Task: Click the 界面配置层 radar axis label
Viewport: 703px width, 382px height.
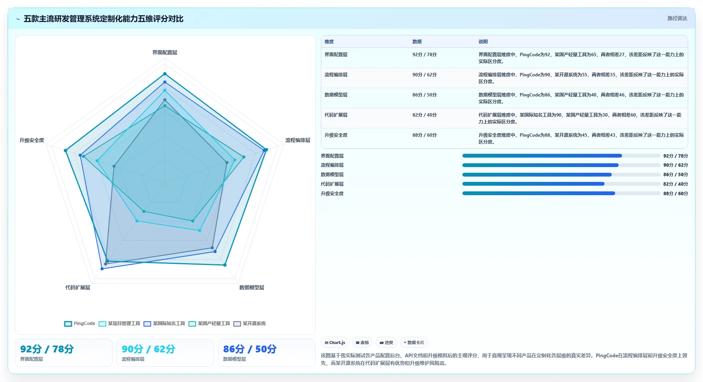Action: tap(165, 52)
